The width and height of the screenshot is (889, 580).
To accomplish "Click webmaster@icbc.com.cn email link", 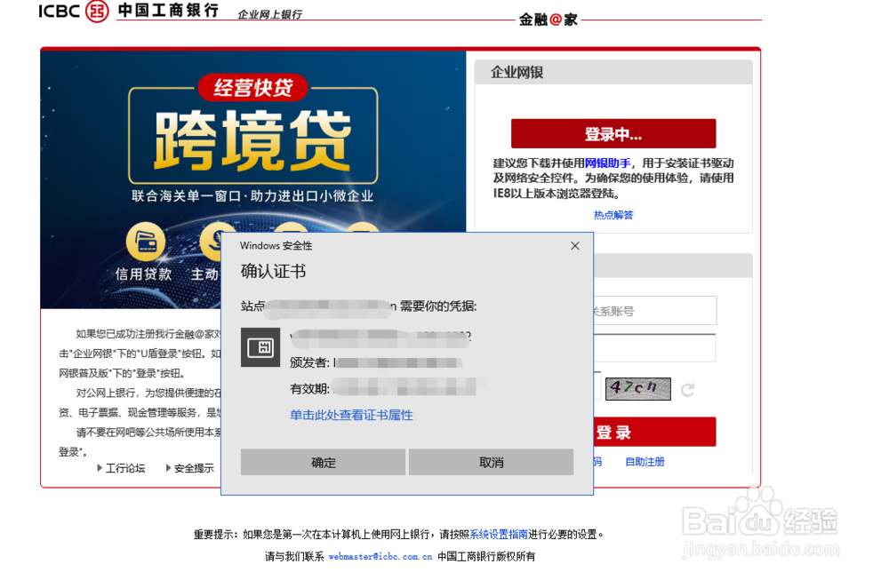I will coord(380,557).
